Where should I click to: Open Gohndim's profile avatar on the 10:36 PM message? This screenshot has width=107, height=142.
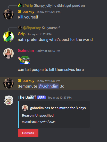(x=9, y=53)
